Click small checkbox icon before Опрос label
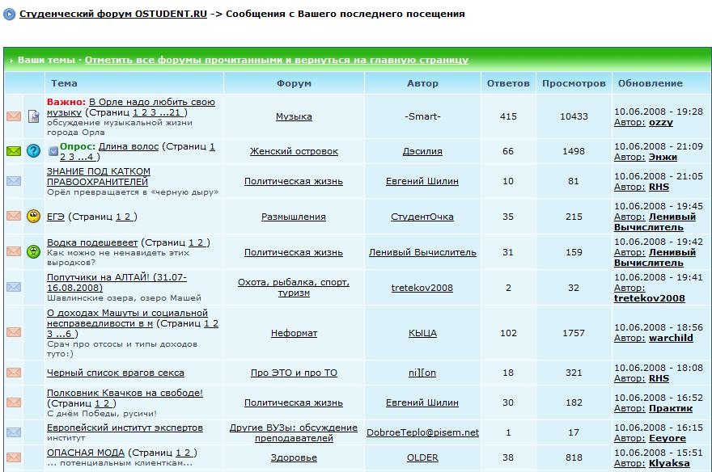 pyautogui.click(x=53, y=150)
